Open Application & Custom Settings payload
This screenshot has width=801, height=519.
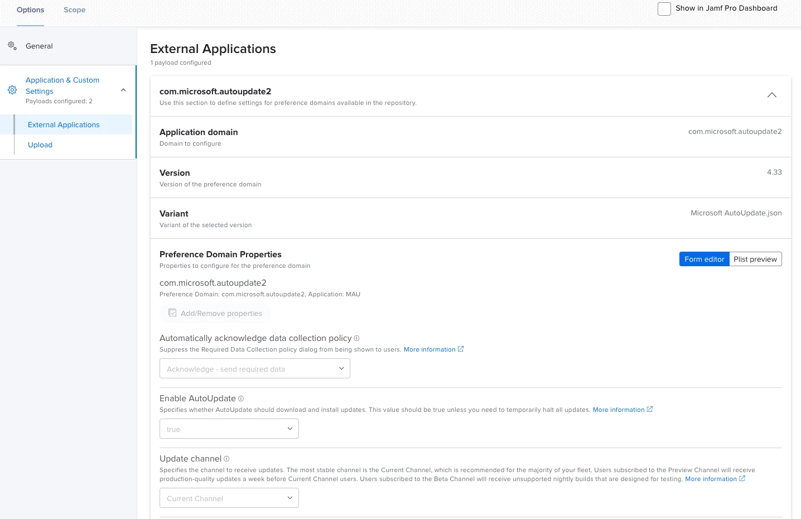62,85
